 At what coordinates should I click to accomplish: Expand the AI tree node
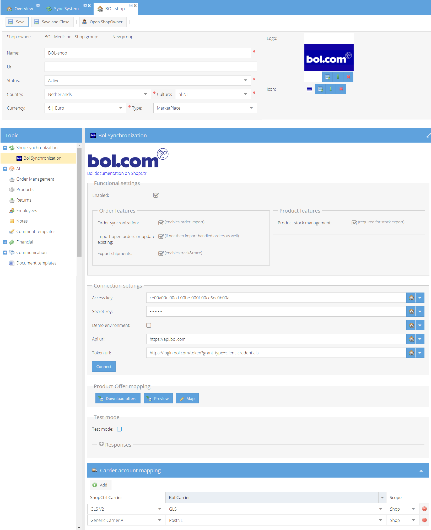(5, 169)
